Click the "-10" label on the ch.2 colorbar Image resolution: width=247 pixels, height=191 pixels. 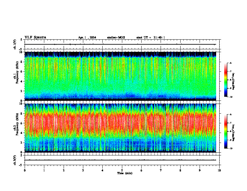tap(230, 149)
